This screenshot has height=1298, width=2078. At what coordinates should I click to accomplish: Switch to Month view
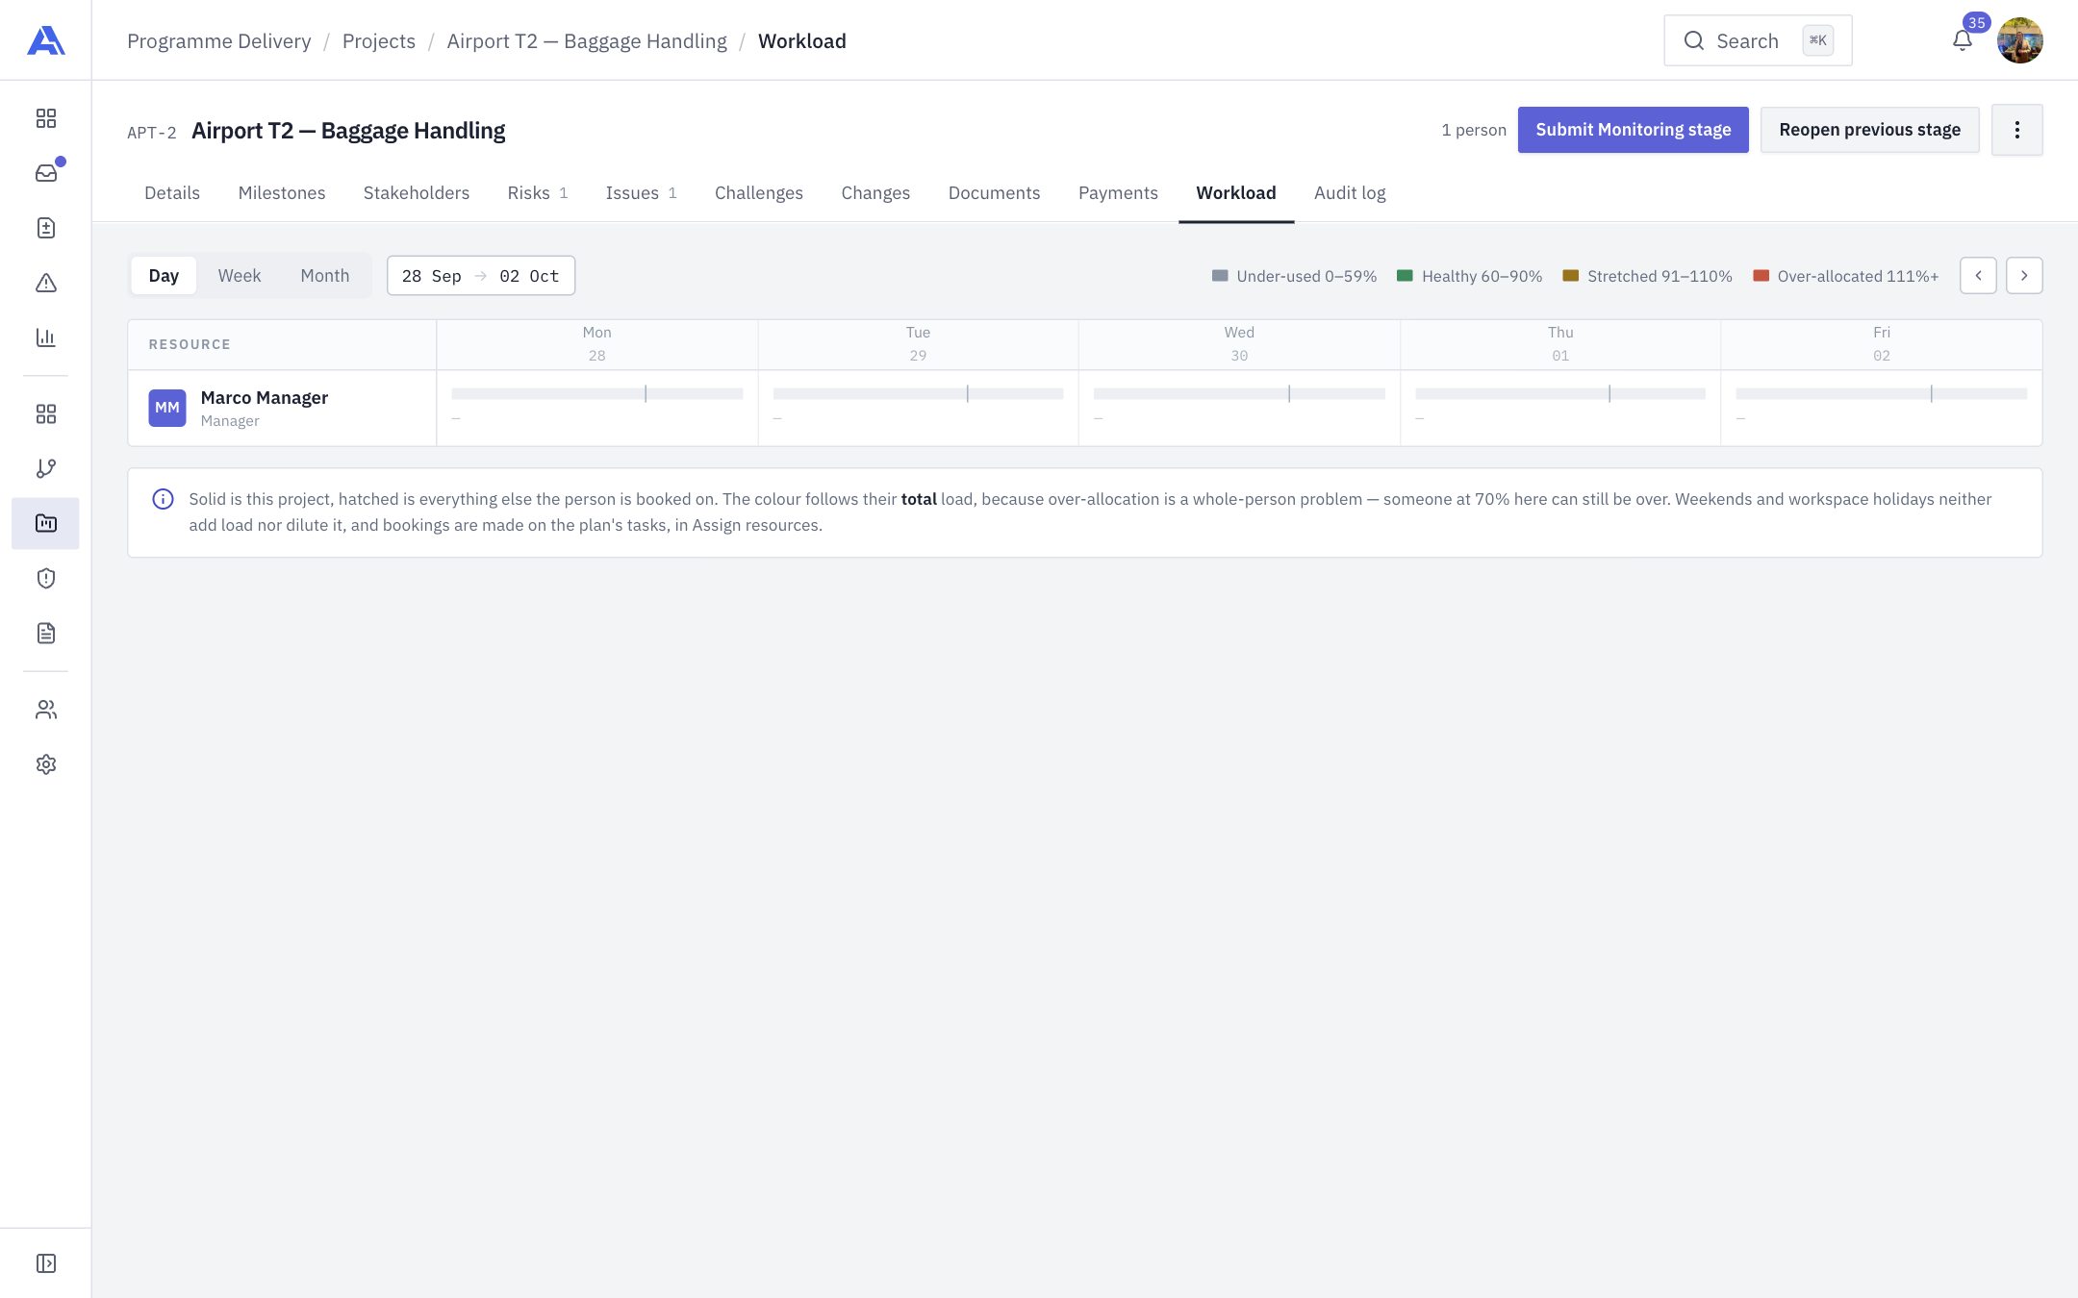pyautogui.click(x=324, y=276)
